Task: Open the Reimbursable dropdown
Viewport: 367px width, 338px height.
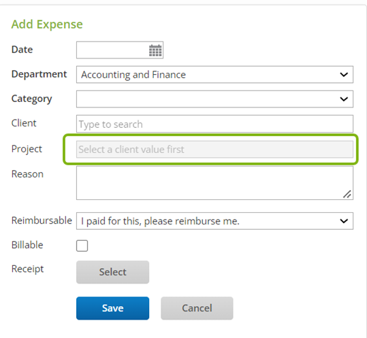Action: pyautogui.click(x=214, y=221)
